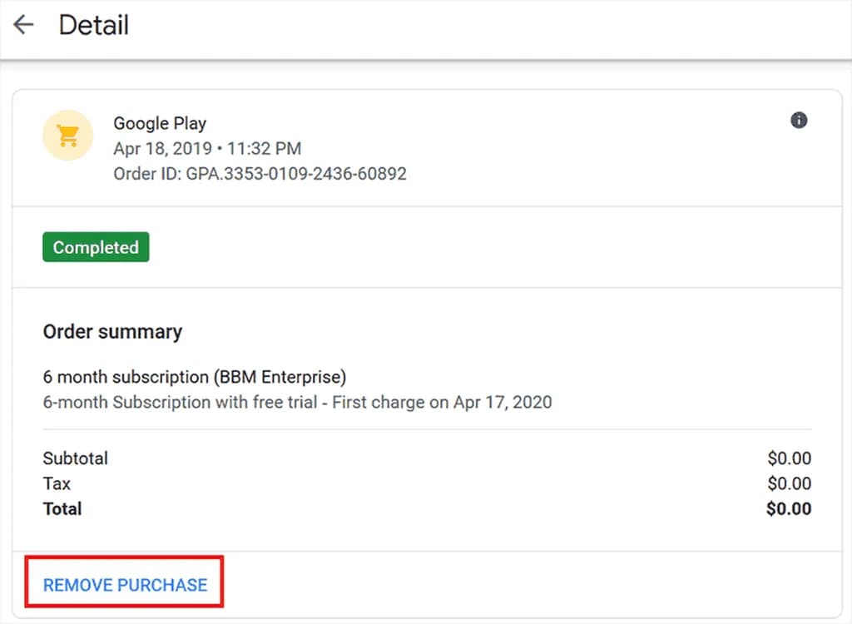Click the Tax $0.00 amount
Image resolution: width=852 pixels, height=624 pixels.
click(789, 483)
